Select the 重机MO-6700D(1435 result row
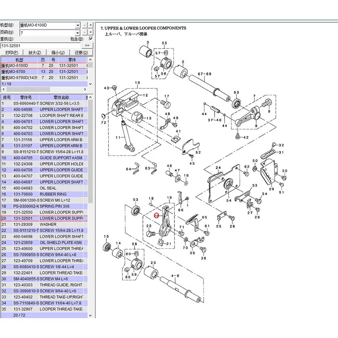 point(44,78)
